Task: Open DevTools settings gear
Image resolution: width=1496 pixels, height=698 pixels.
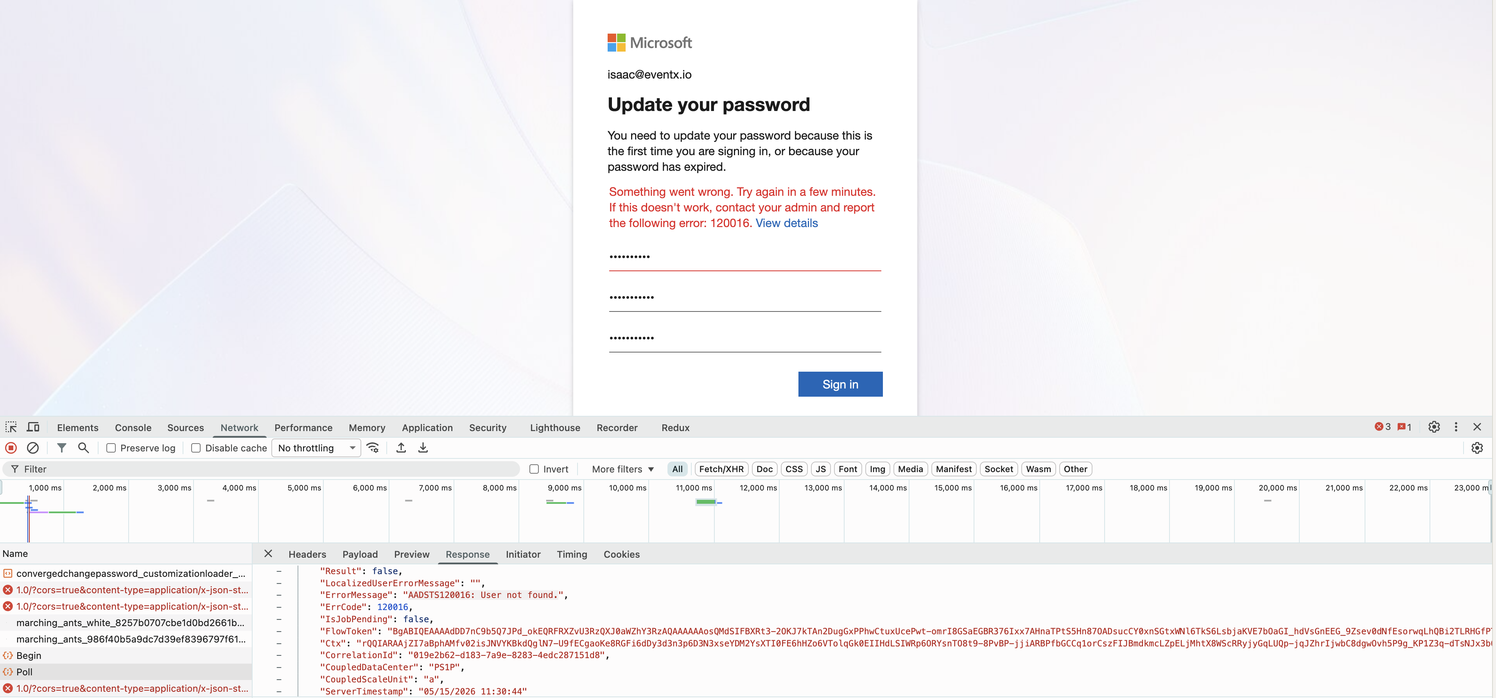Action: pyautogui.click(x=1434, y=427)
